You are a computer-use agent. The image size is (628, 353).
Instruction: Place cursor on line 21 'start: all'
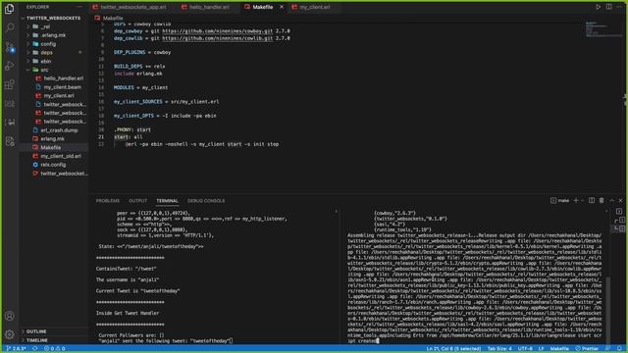tap(129, 137)
